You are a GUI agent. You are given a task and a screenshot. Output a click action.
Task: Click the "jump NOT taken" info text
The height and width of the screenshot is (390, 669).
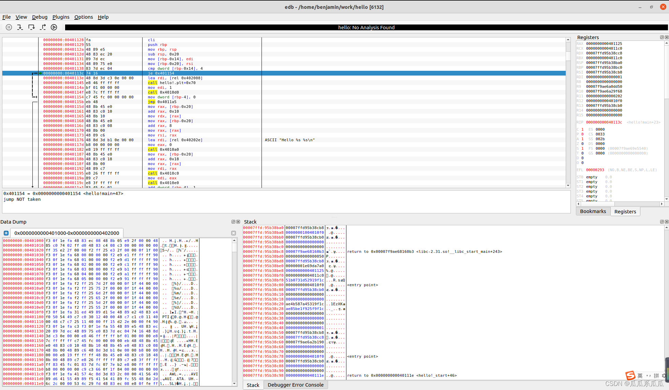[22, 199]
